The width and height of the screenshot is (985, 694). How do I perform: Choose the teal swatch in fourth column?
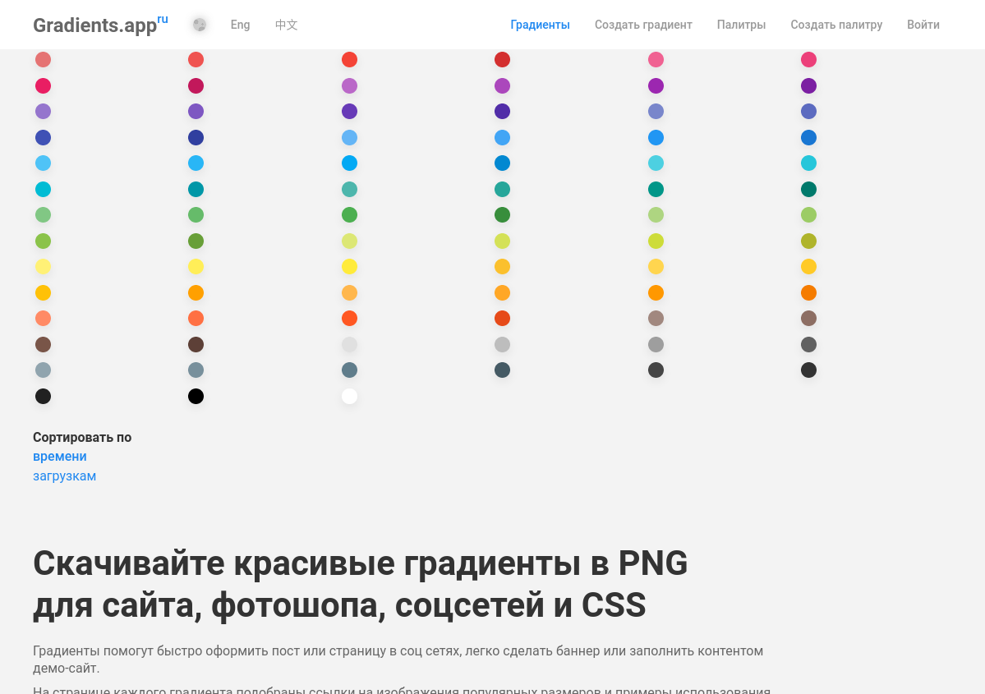503,189
